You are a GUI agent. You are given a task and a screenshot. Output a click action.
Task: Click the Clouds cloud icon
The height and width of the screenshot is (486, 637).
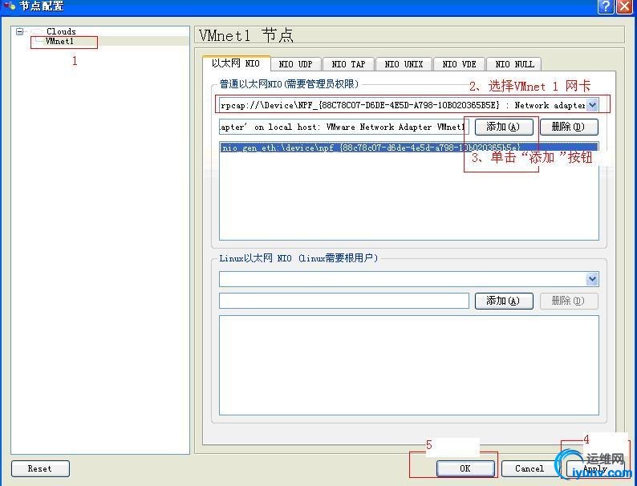point(38,31)
